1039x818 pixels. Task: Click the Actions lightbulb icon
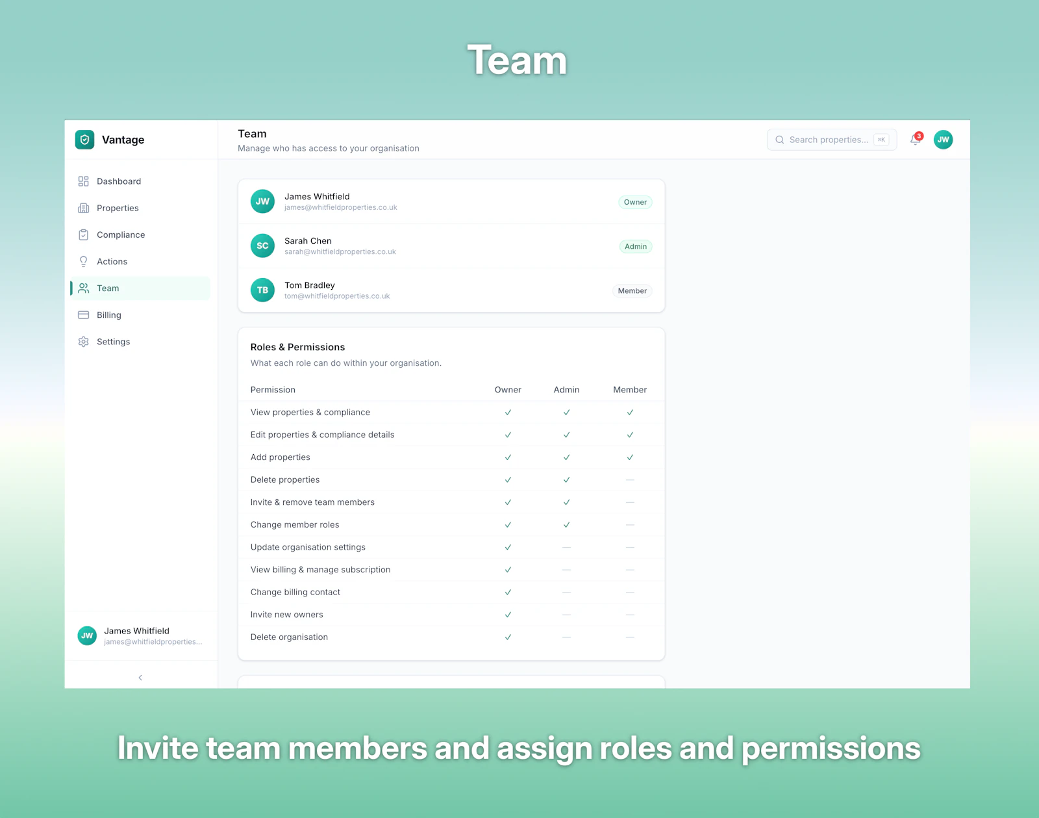coord(84,261)
